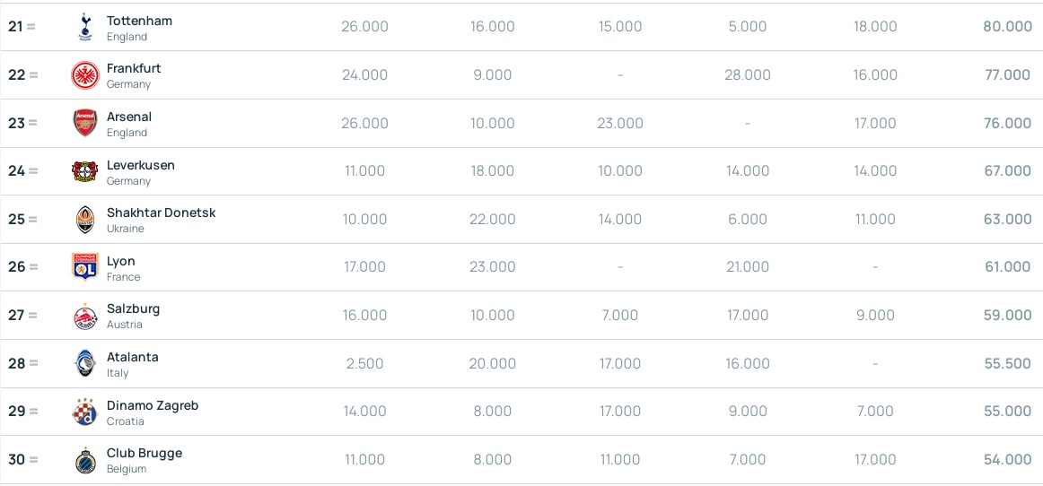Open the Dinamo Zagreb club link
The height and width of the screenshot is (486, 1043).
coord(153,405)
